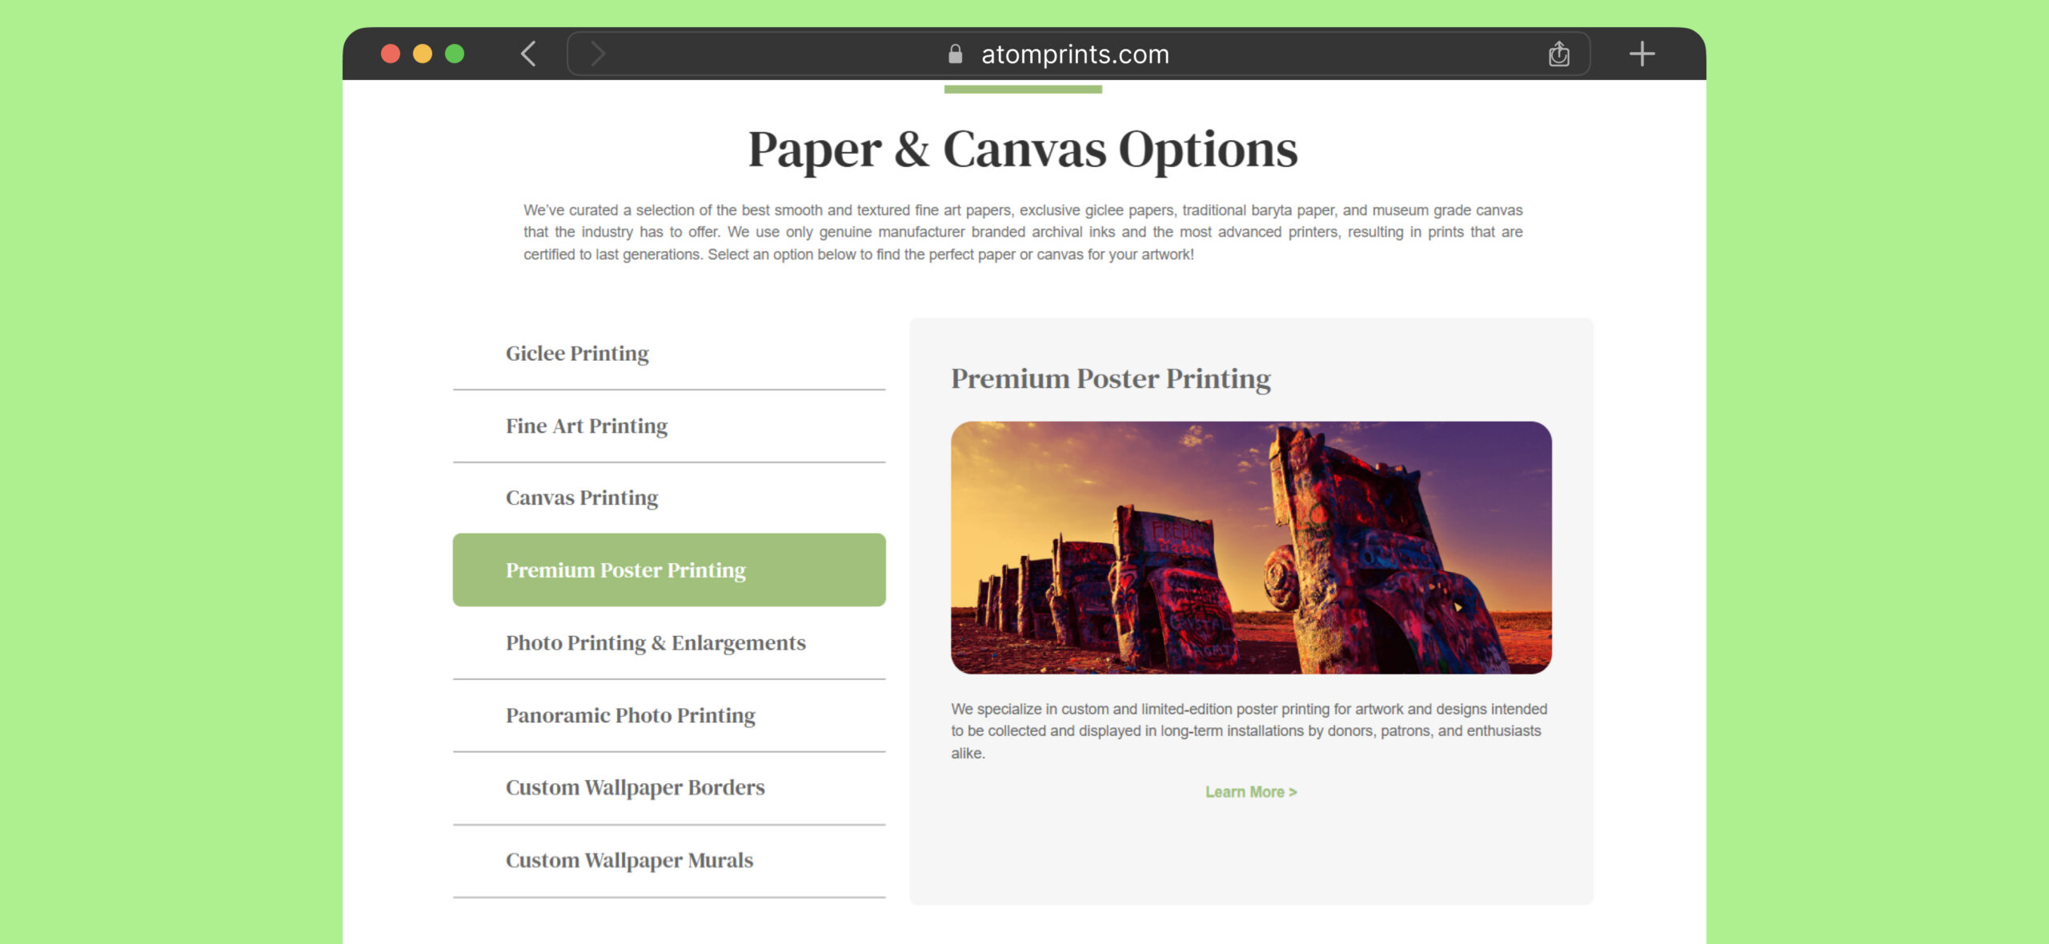Click the browser forward arrow
2049x944 pixels.
pos(597,54)
